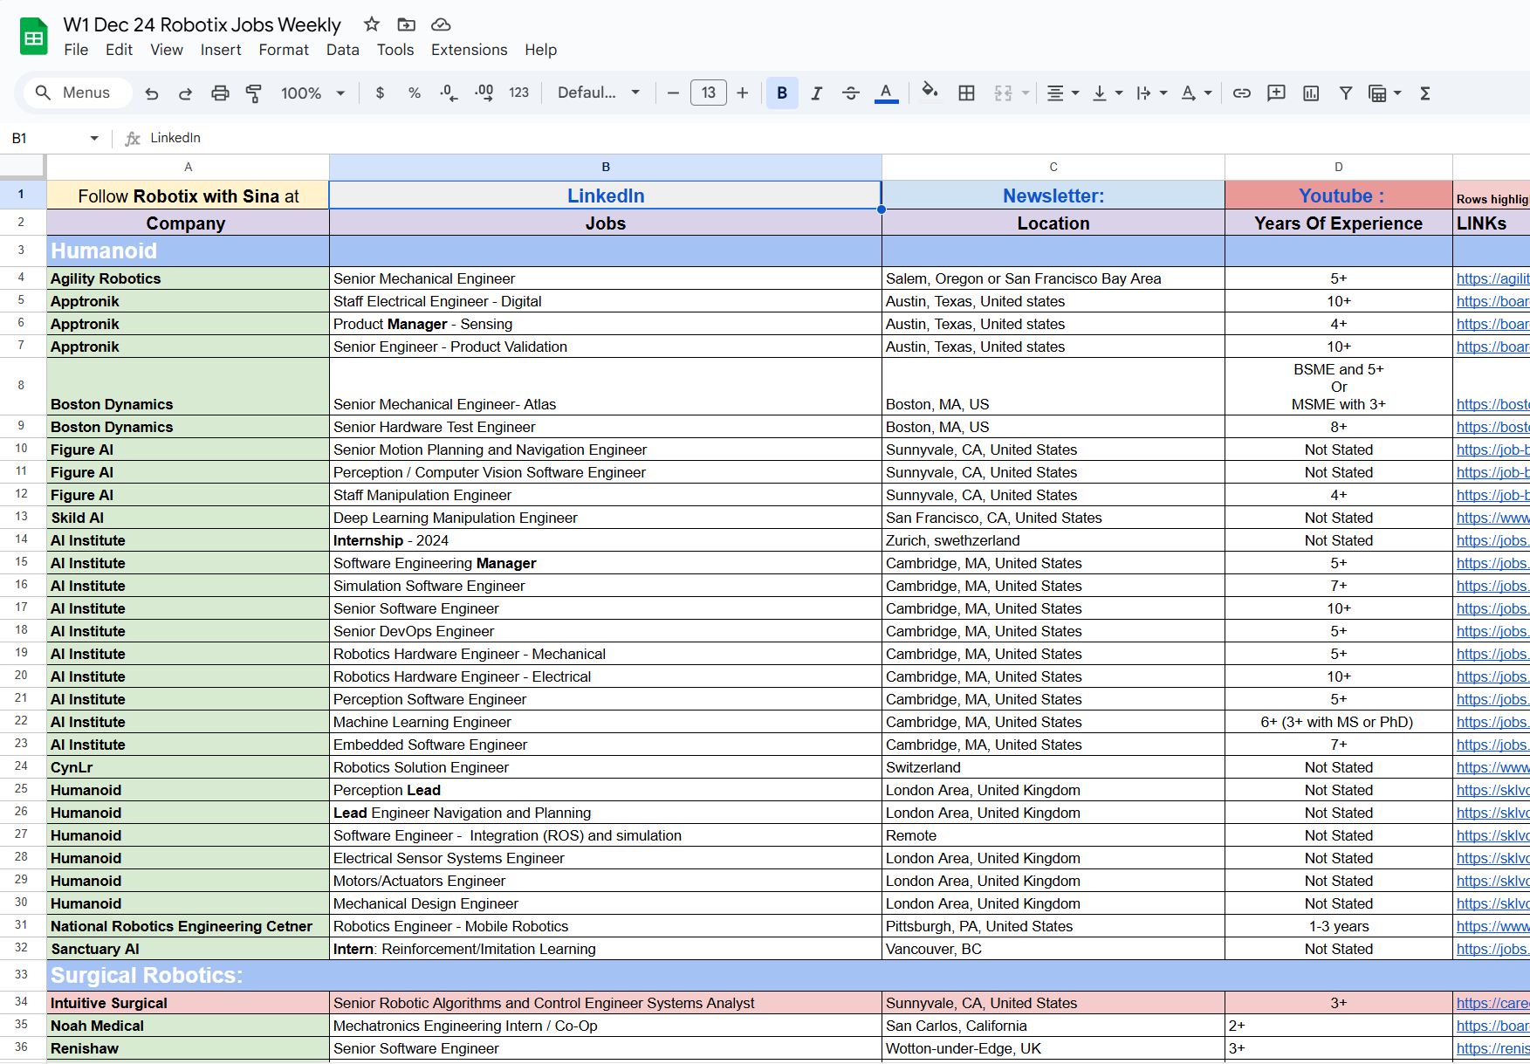Open the Borders tool
Viewport: 1530px width, 1064px height.
click(x=966, y=93)
